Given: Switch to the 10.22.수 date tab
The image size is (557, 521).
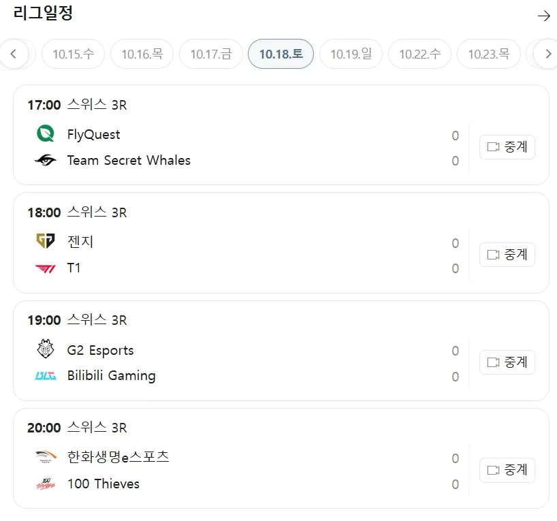Looking at the screenshot, I should (x=420, y=54).
